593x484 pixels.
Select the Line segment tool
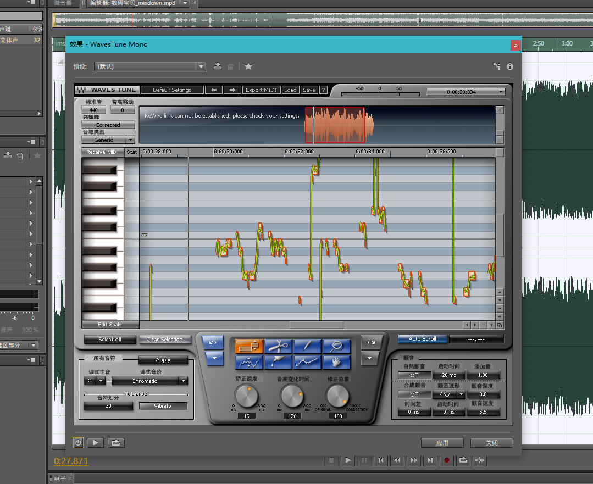(307, 362)
